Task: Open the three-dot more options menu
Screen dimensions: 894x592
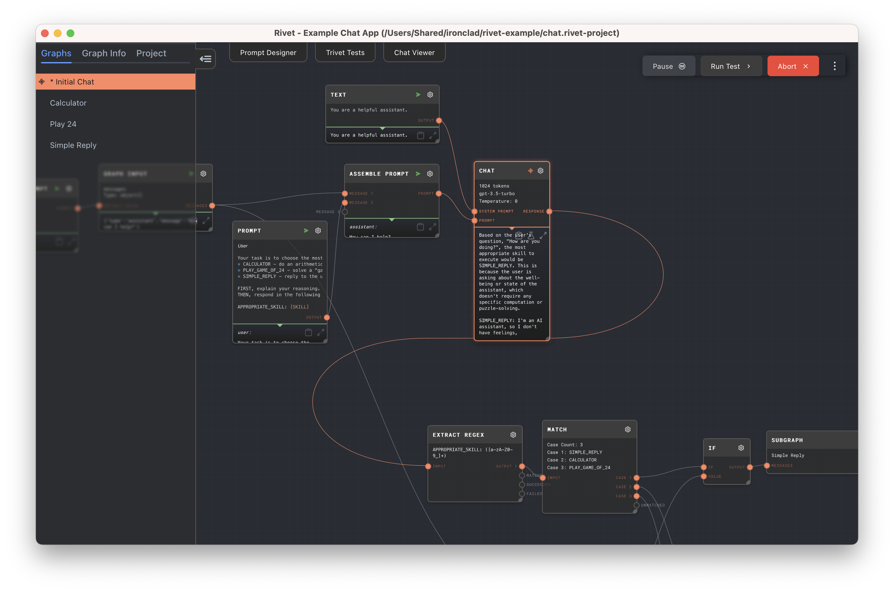Action: 834,66
